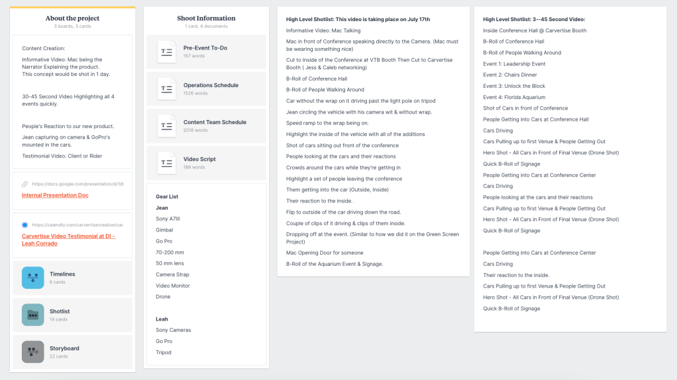
Task: Click the blue Calendly favicon
Action: tap(25, 225)
